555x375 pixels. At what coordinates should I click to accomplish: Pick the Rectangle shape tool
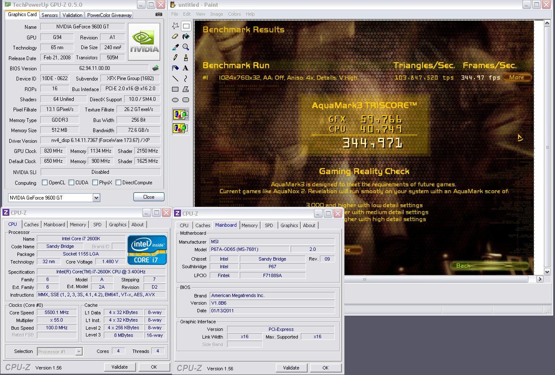point(175,89)
